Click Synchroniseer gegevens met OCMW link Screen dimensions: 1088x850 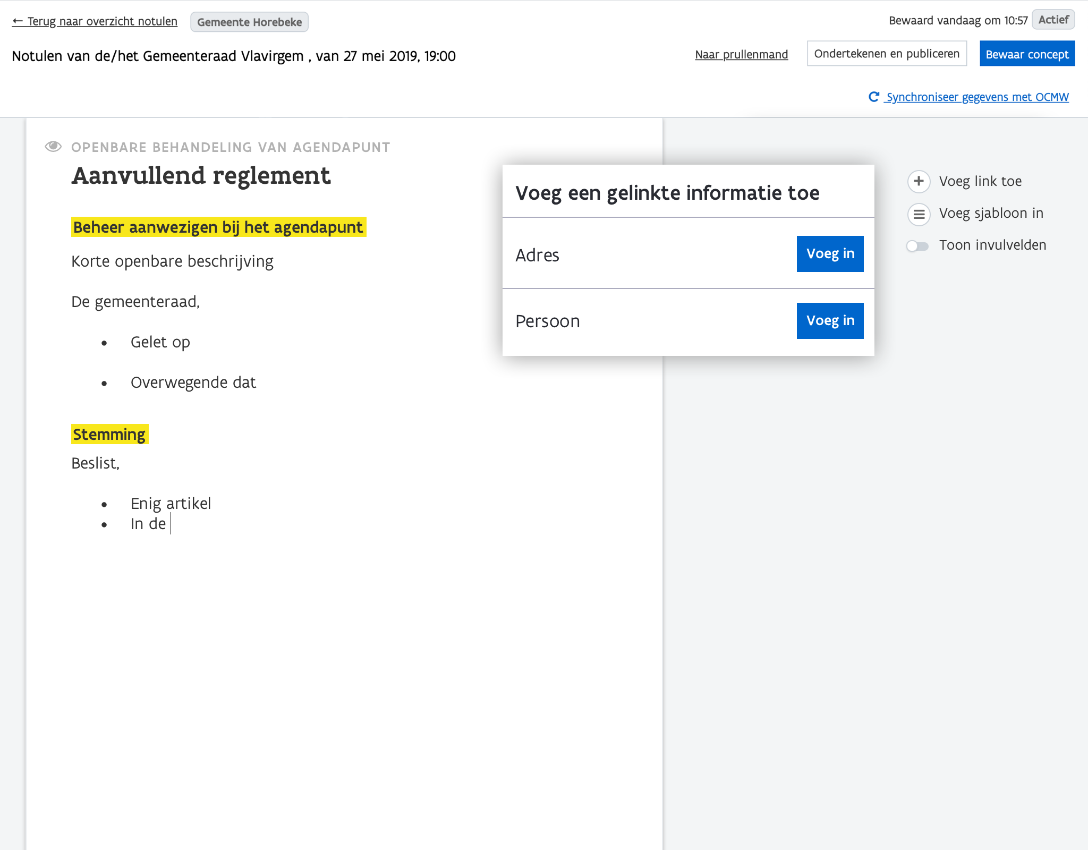[977, 97]
